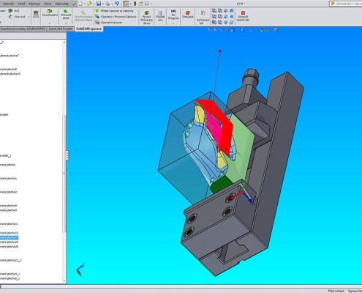Open the dropdown next to Více-osé
The height and width of the screenshot is (293, 362).
29,17
